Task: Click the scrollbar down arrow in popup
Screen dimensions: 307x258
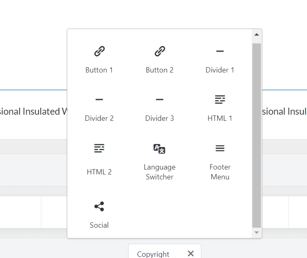Action: coord(257,233)
